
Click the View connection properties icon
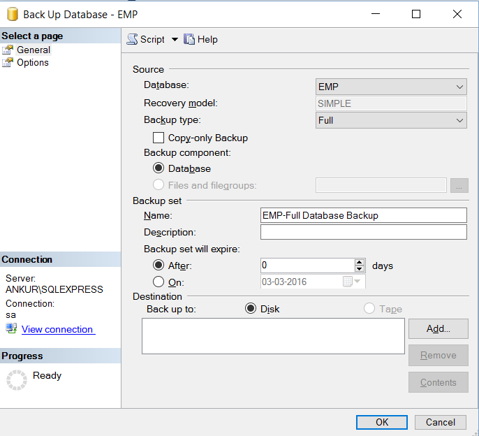coord(11,328)
